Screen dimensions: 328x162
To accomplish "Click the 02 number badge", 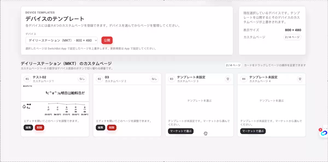I will pyautogui.click(x=99, y=79).
